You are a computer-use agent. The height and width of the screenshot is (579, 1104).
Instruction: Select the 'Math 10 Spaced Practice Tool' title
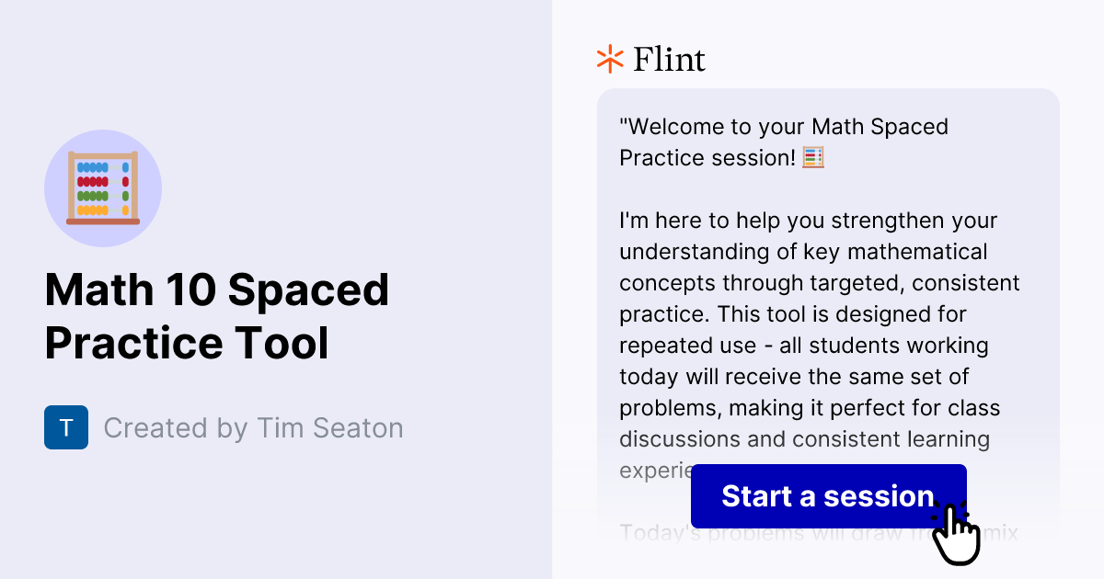point(217,315)
